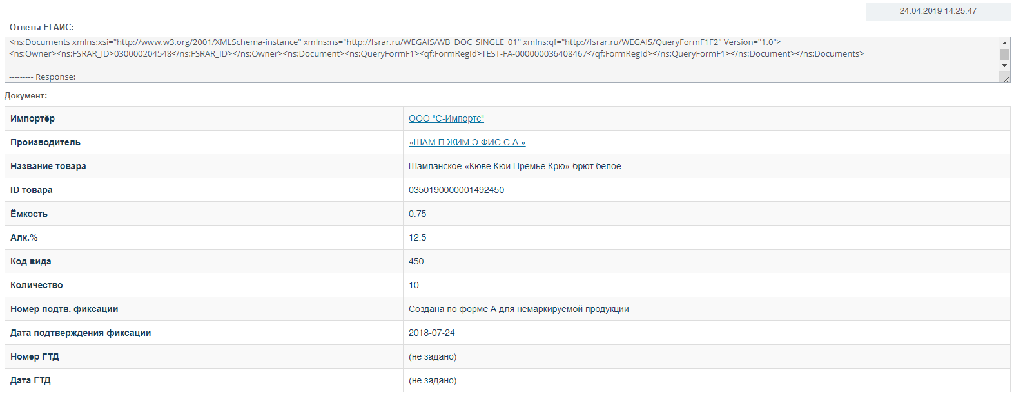Click the 'Ёмкость' row label
This screenshot has width=1014, height=397.
pyautogui.click(x=29, y=214)
